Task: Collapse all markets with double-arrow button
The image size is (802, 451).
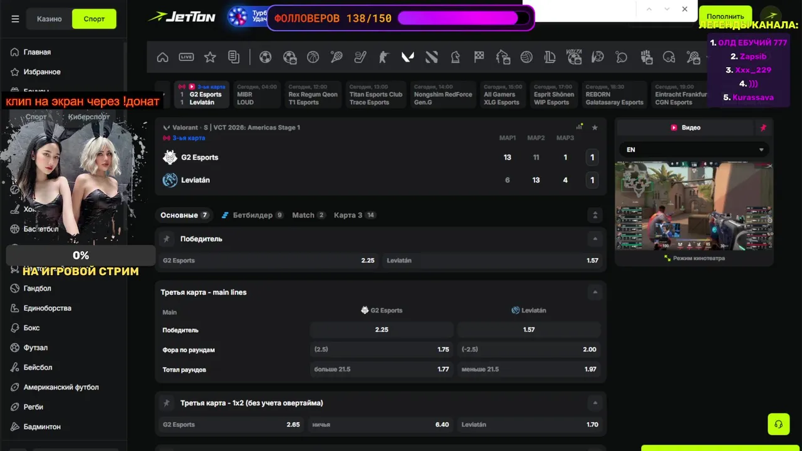Action: pos(595,215)
